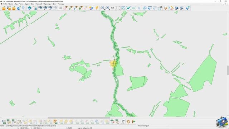Click the orange pencil editor icon in bottom toolbar
229x129 pixels.
tap(55, 121)
